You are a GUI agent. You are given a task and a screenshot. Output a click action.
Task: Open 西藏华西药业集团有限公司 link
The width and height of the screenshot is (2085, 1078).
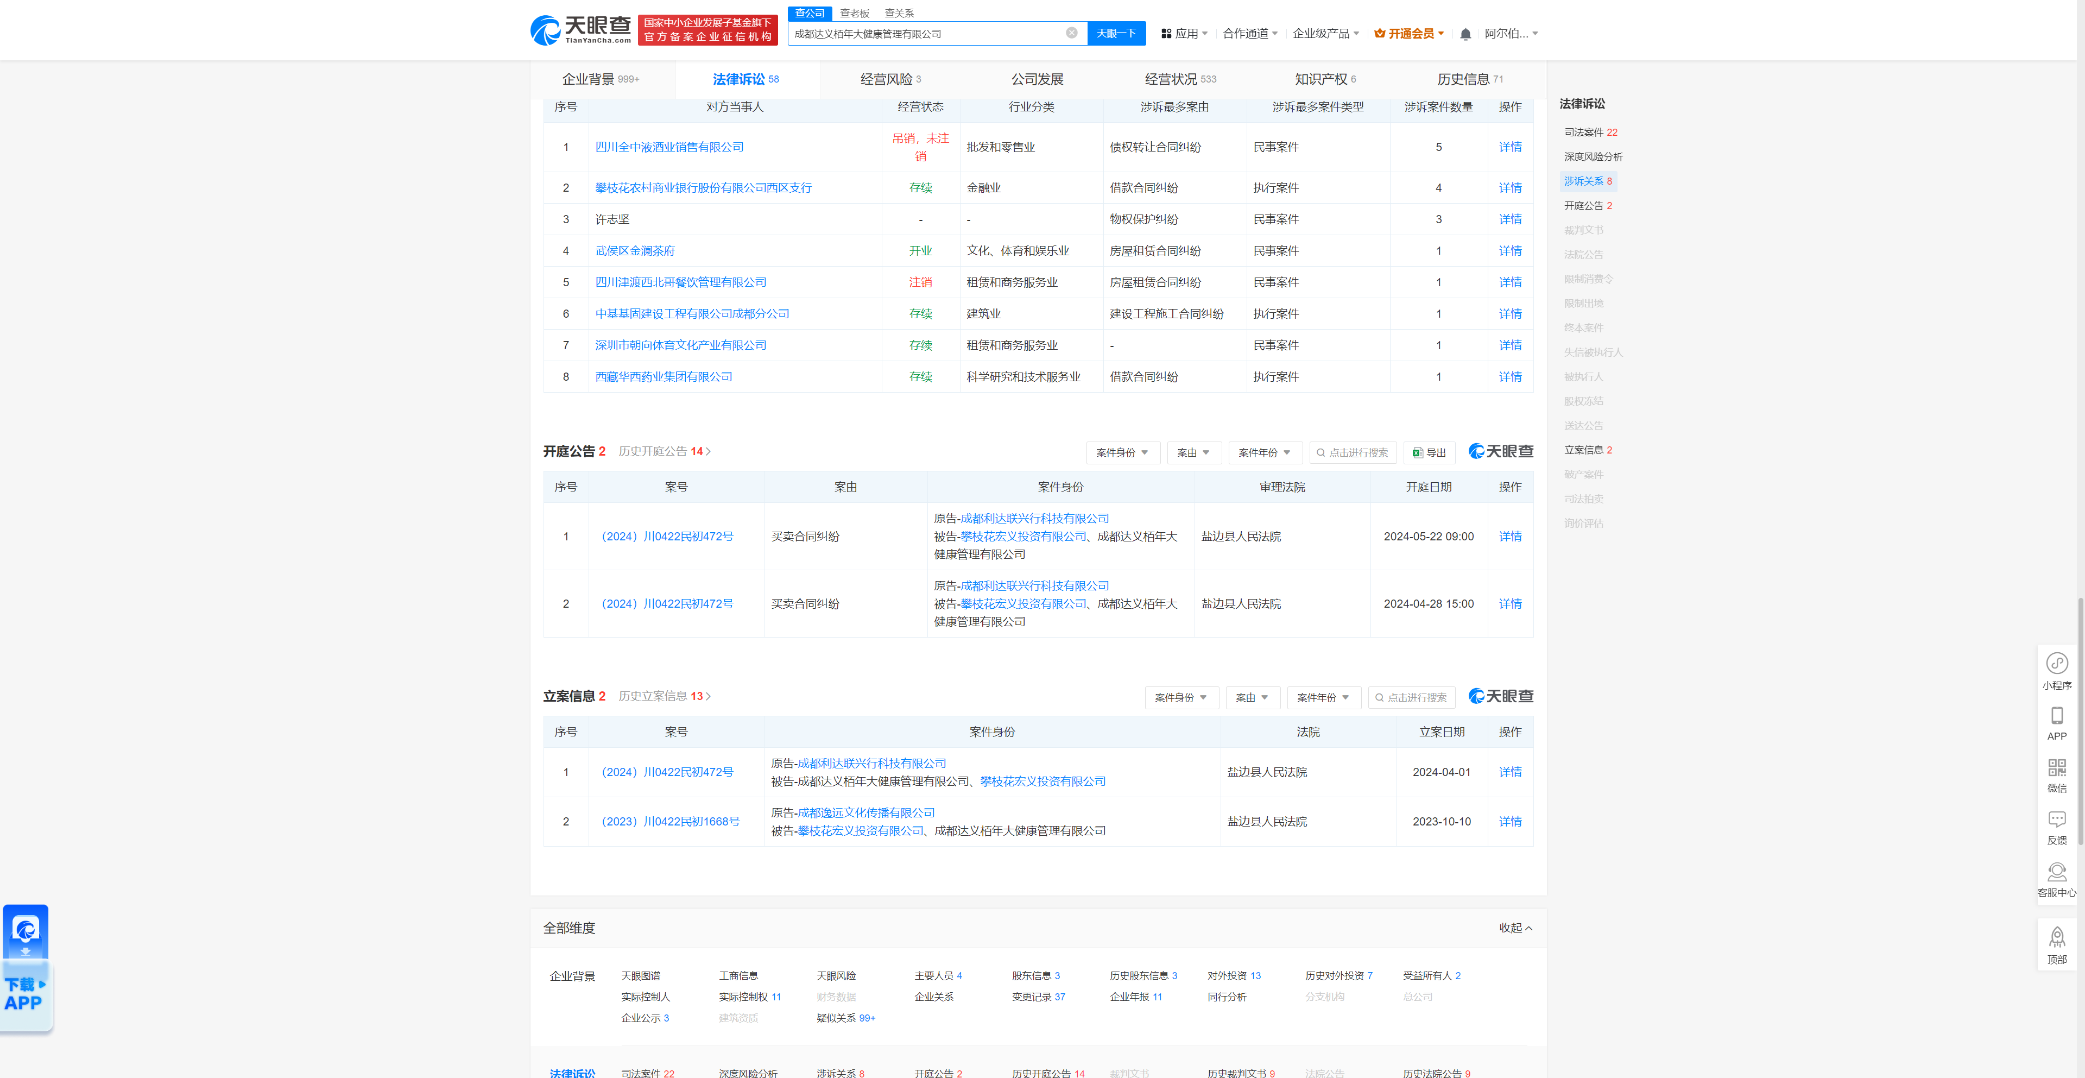pos(664,376)
